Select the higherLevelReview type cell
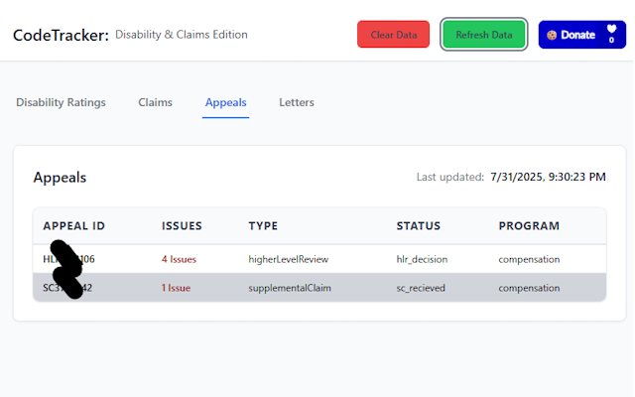This screenshot has height=397, width=635. [289, 259]
